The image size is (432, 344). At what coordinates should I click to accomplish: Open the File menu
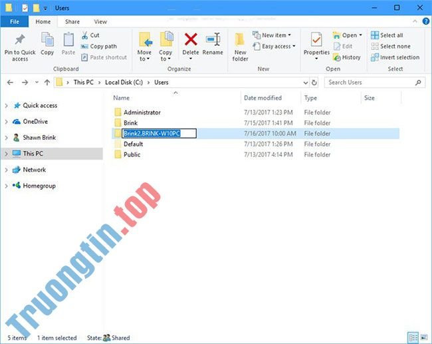click(x=15, y=22)
